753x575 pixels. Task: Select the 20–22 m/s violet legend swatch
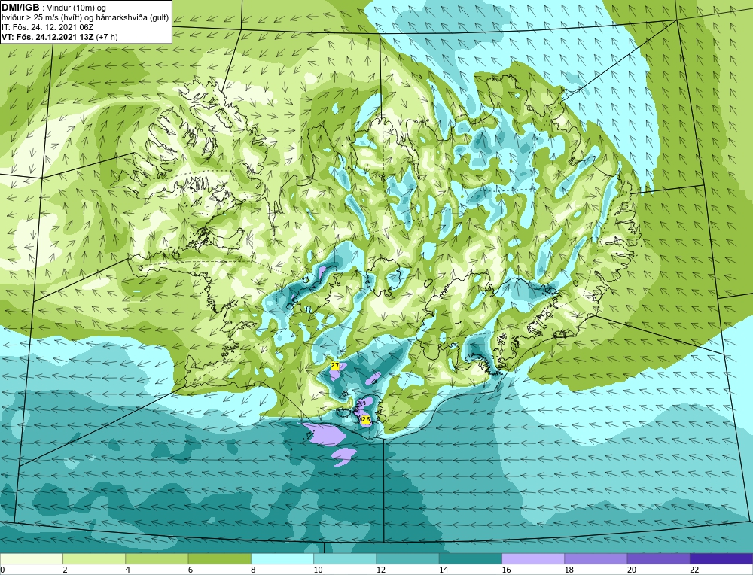[x=658, y=558]
